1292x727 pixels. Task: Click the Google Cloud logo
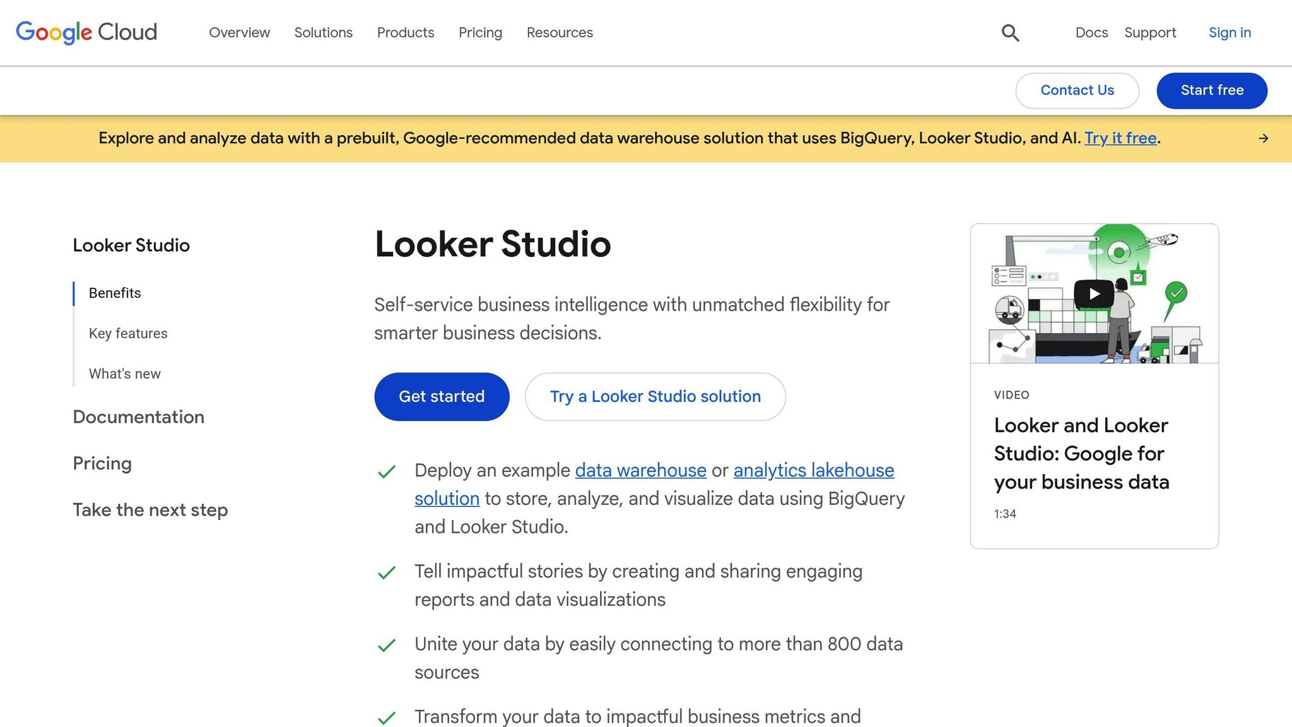[86, 32]
